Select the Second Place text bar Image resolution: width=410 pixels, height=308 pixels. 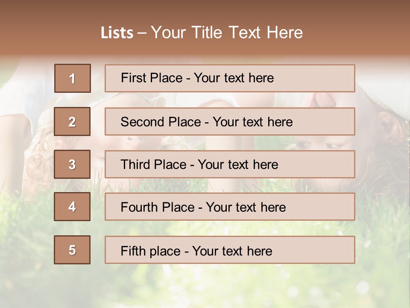[x=230, y=121]
